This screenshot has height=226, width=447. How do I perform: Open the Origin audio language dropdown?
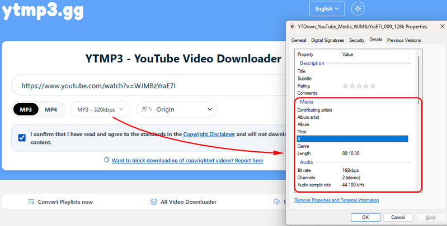tap(177, 109)
